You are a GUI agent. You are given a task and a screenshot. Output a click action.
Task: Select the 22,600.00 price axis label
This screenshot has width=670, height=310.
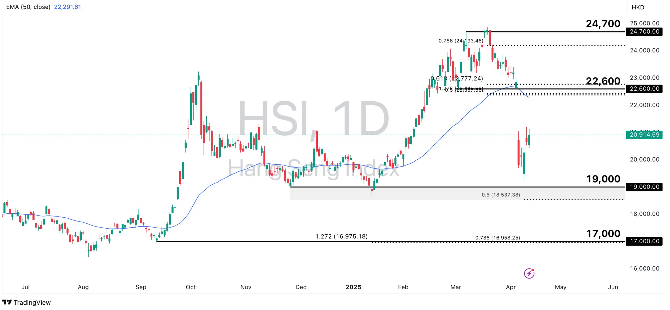644,89
